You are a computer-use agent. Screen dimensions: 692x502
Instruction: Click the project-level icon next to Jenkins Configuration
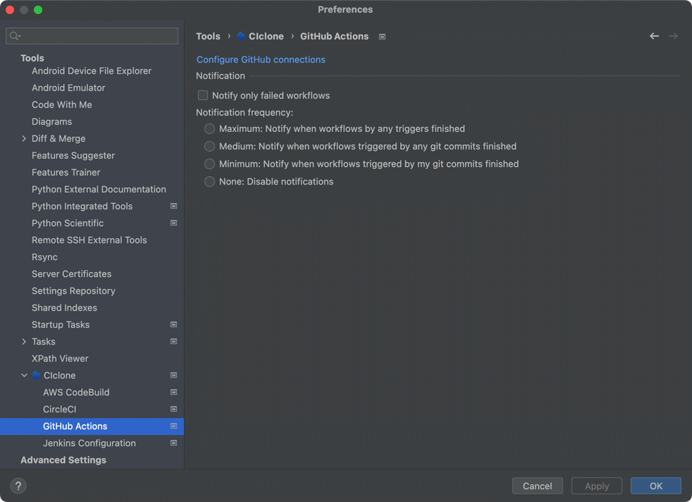[174, 442]
